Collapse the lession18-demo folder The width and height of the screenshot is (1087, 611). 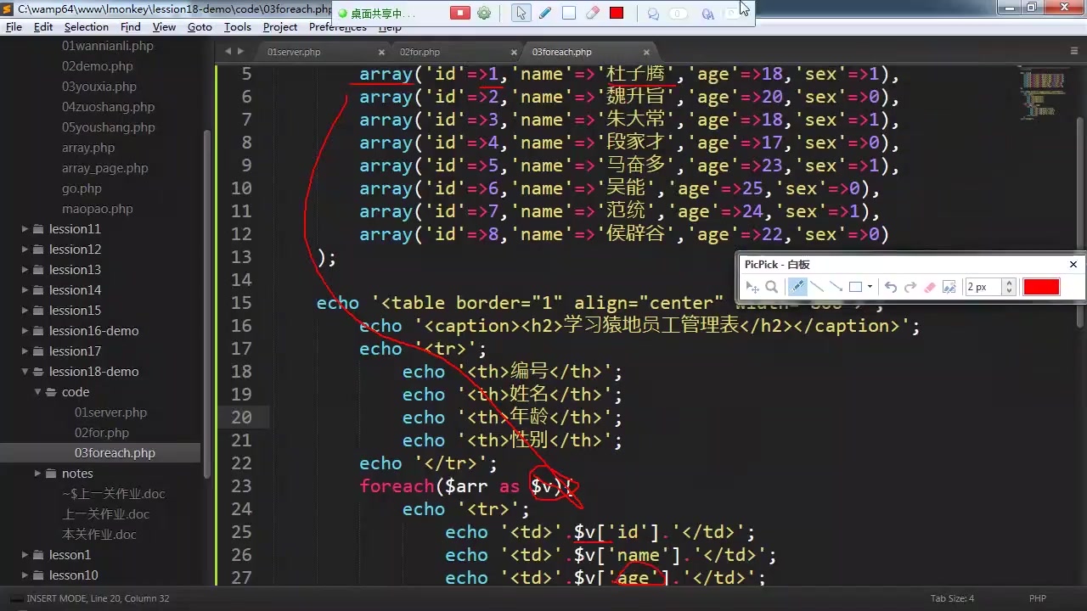(25, 372)
